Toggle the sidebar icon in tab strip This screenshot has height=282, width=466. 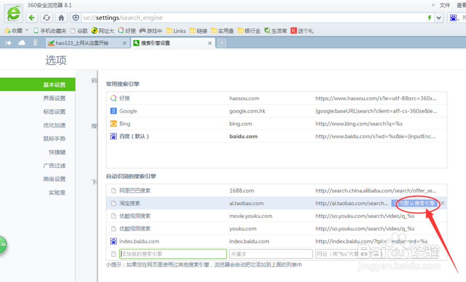(8, 43)
